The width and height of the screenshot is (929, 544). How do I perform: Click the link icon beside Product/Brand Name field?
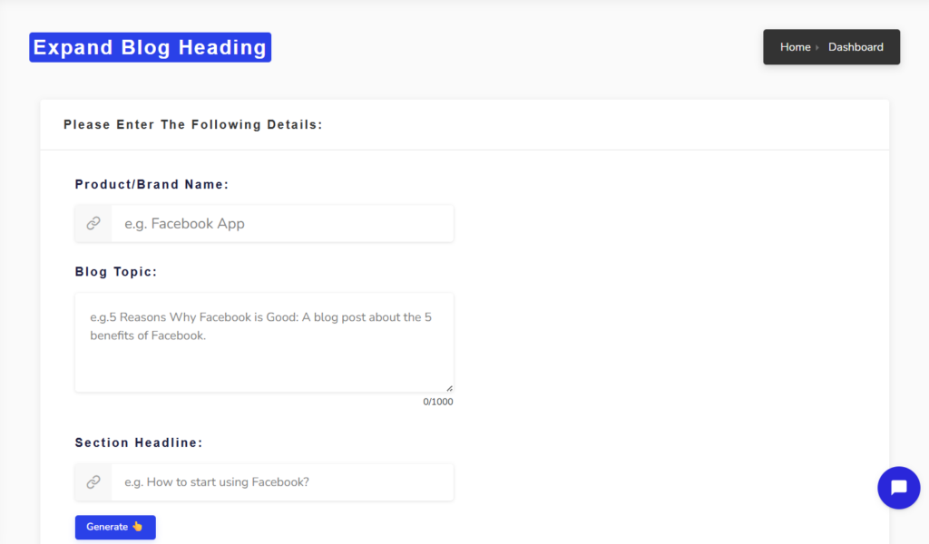click(x=93, y=223)
